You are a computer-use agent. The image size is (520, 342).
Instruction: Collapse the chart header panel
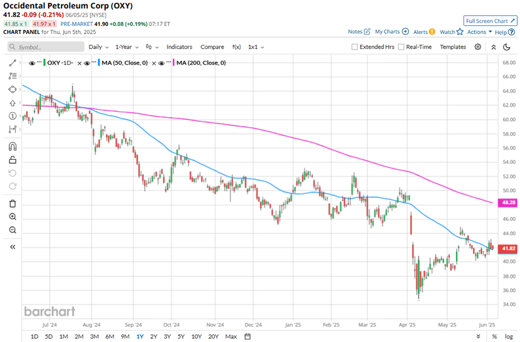click(493, 47)
